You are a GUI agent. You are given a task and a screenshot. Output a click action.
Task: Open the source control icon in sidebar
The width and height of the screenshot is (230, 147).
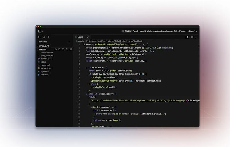(48, 37)
